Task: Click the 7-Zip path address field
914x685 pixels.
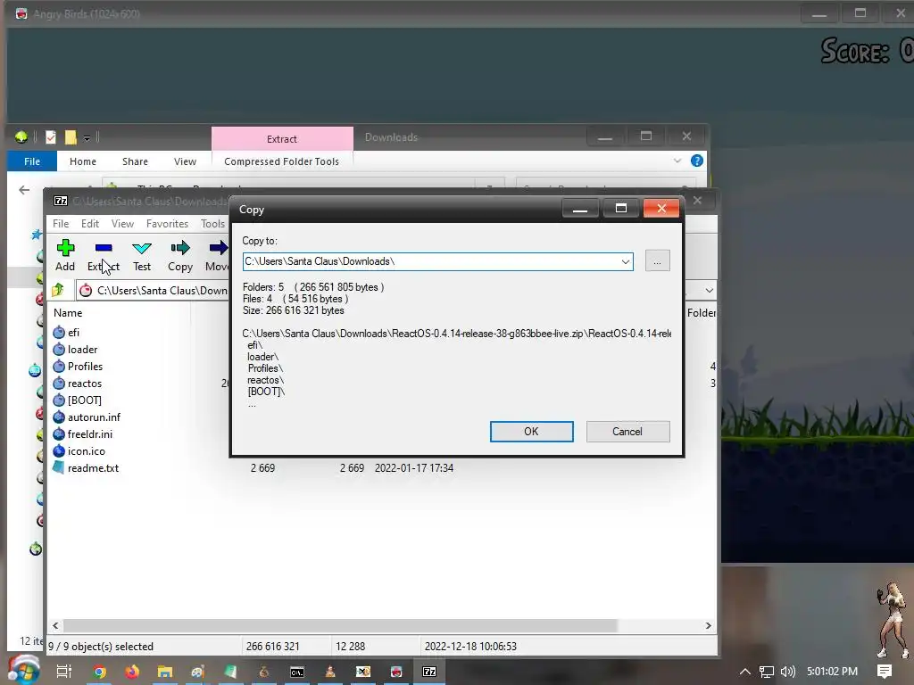Action: tap(153, 290)
